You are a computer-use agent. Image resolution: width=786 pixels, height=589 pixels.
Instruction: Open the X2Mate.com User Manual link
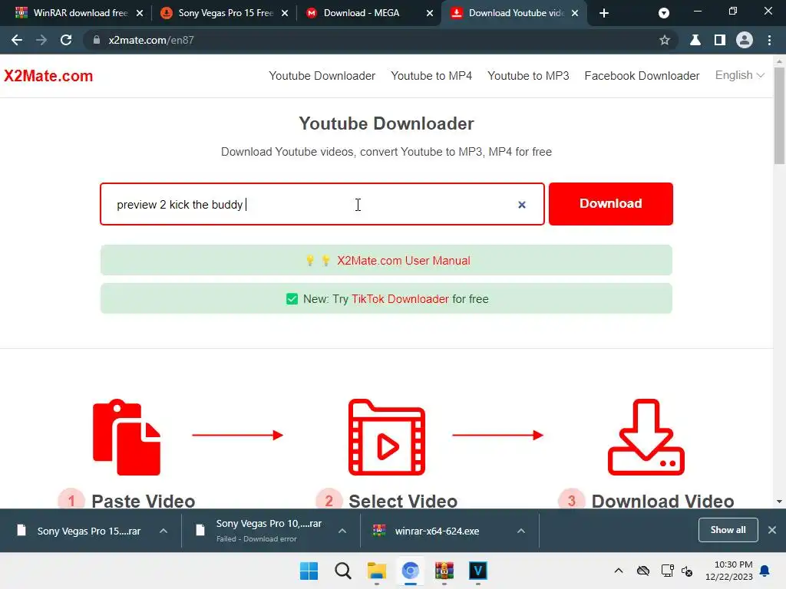[404, 261]
